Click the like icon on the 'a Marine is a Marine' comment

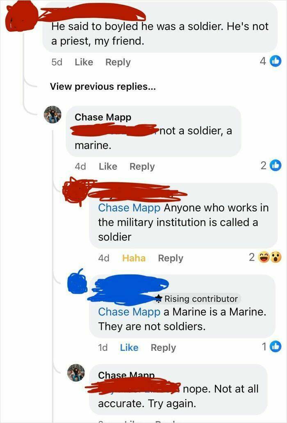coord(276,347)
